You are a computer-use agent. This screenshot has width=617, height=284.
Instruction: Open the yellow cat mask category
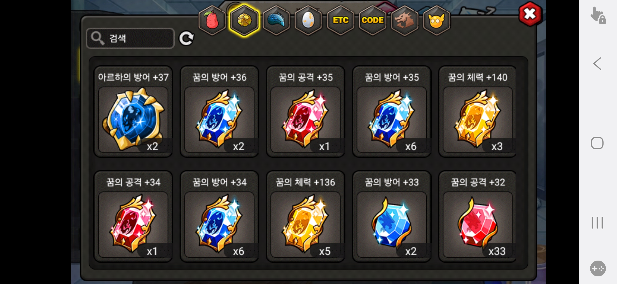point(437,20)
